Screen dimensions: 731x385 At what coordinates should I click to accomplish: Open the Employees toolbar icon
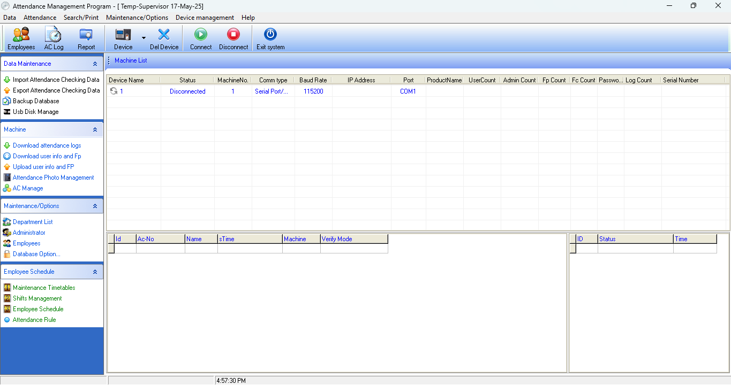[21, 35]
